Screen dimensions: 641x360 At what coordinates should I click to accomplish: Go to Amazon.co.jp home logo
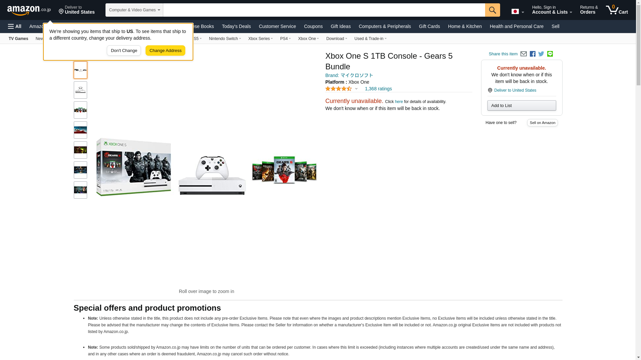coord(29,10)
